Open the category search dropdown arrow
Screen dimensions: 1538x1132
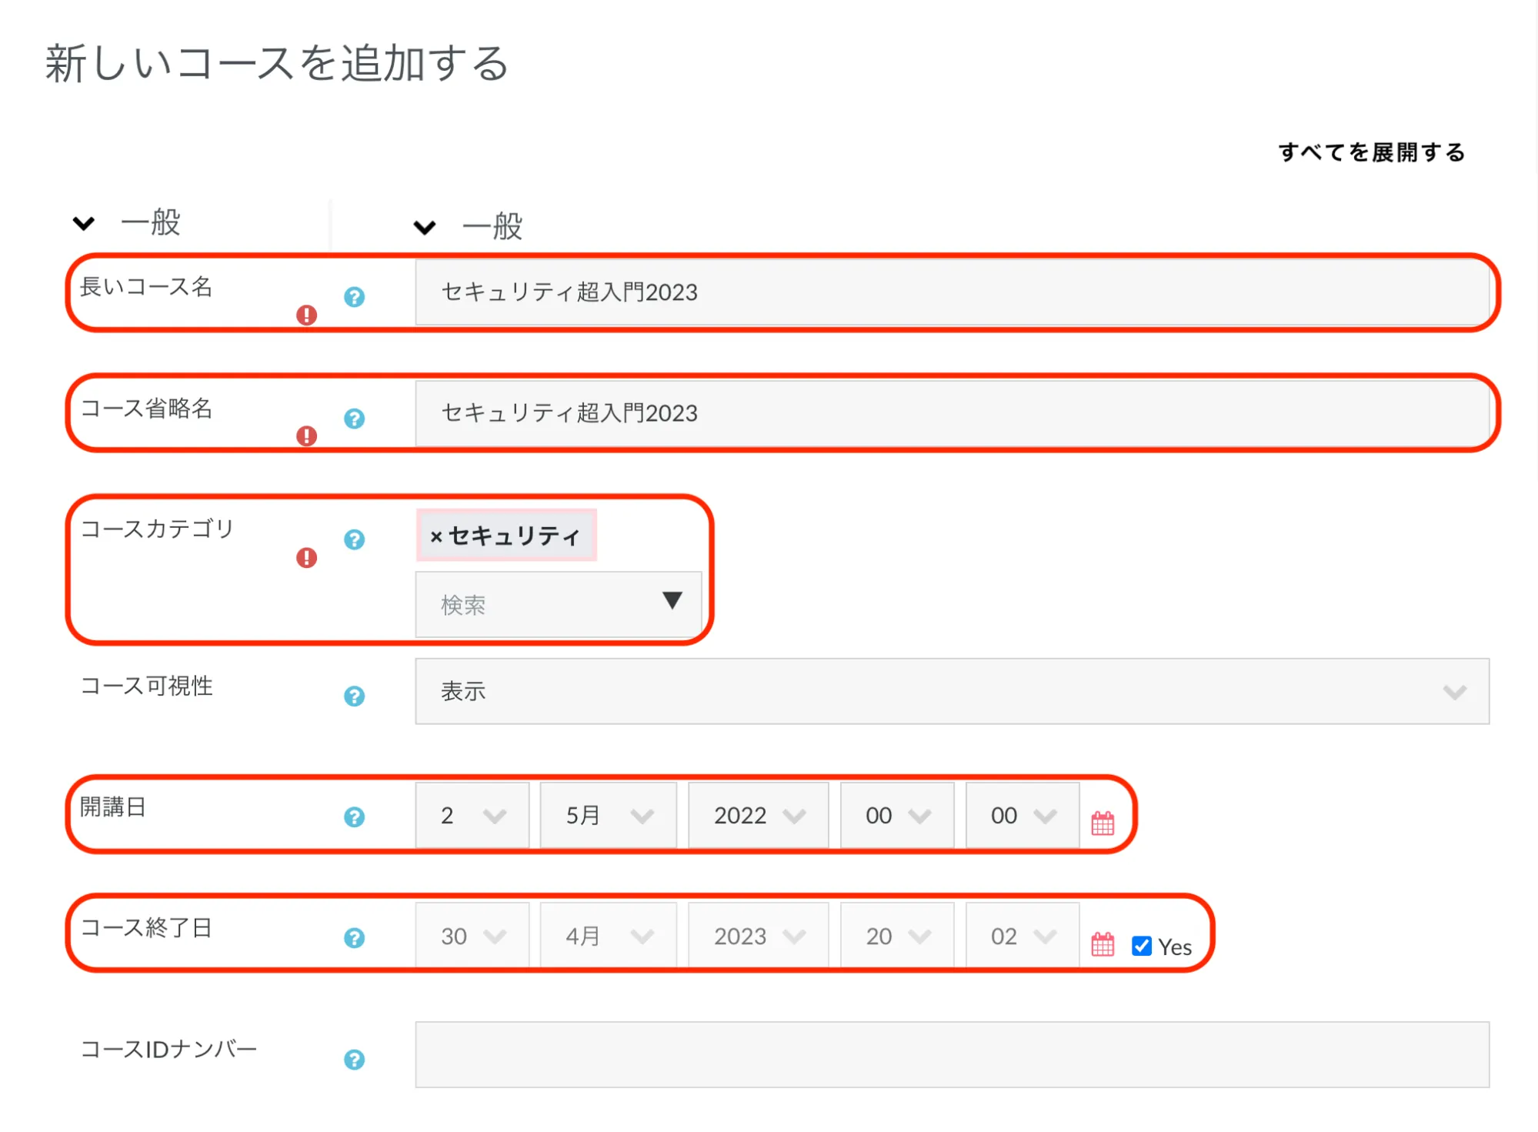tap(672, 601)
